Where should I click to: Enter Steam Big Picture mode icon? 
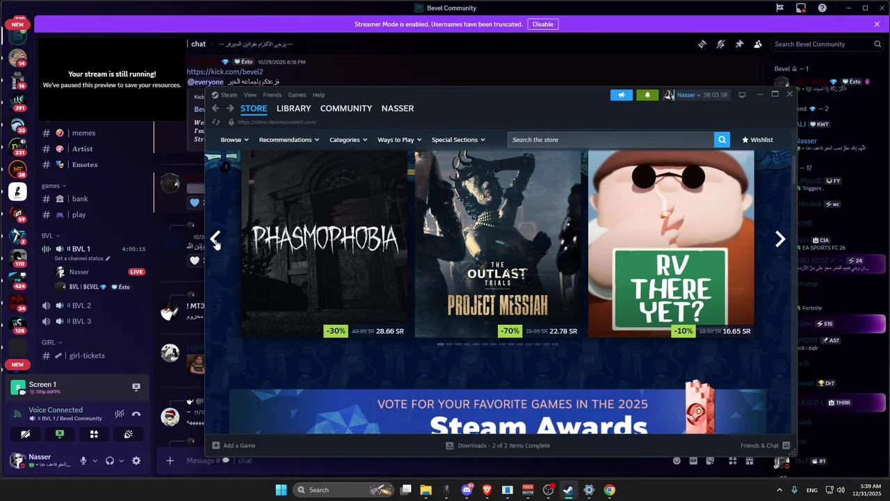(x=742, y=95)
